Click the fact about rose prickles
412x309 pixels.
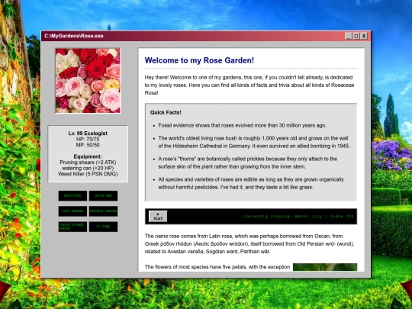(x=247, y=163)
